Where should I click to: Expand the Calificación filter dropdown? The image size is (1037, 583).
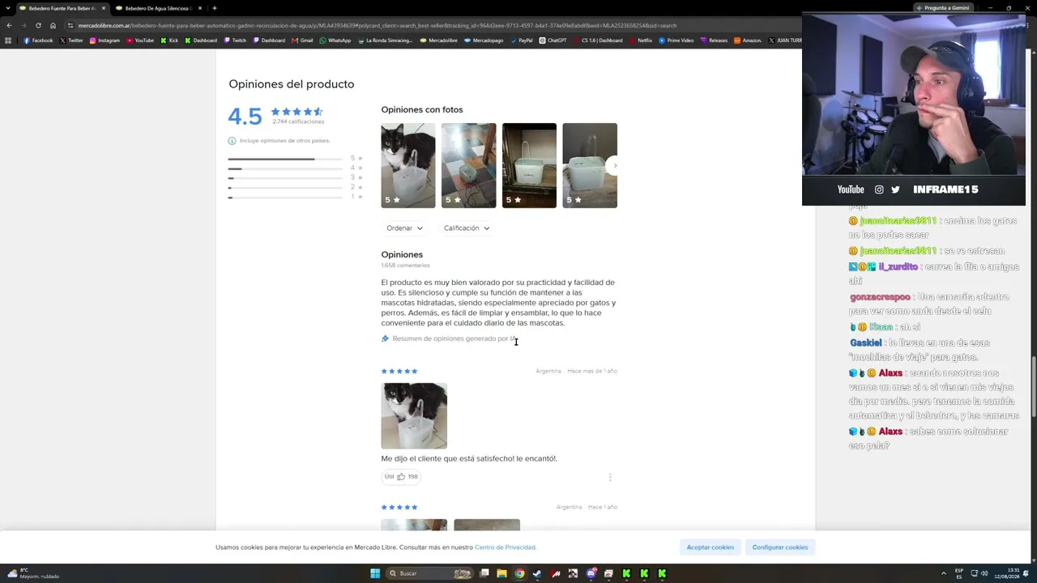pyautogui.click(x=467, y=228)
